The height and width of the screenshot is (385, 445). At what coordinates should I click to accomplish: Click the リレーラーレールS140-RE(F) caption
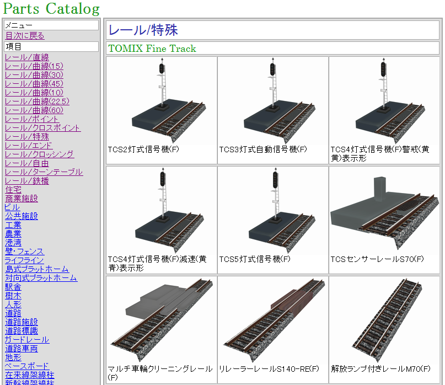pos(269,369)
